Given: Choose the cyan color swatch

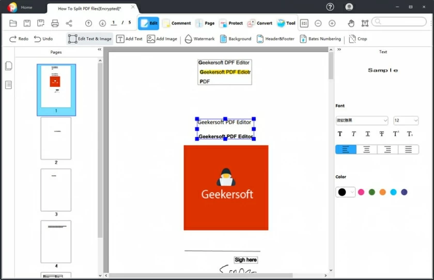Looking at the screenshot, I should (x=393, y=192).
